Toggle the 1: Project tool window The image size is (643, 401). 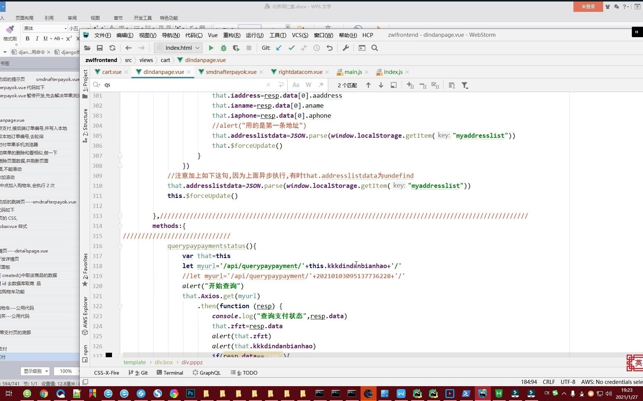[85, 84]
